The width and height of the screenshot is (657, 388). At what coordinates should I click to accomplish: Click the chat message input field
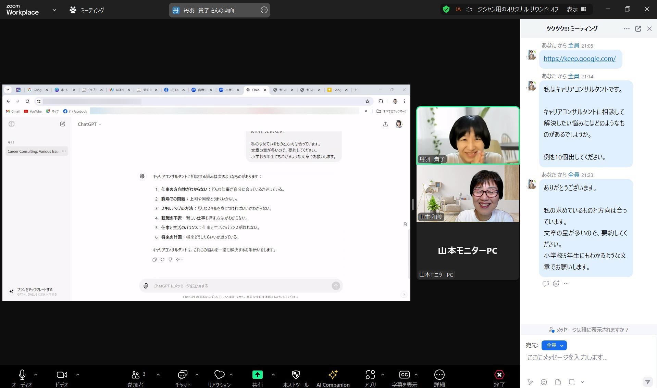click(582, 358)
